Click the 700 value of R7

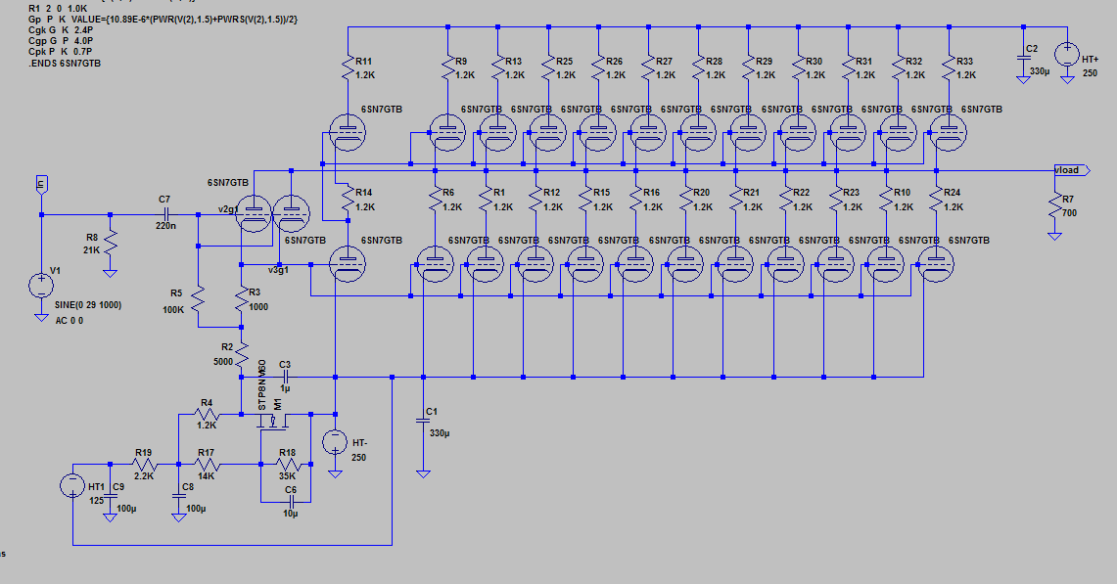1069,213
